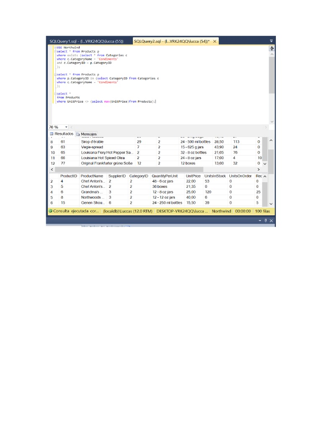Collapse the third select statement block
Screen dimensions: 322x429
tap(55, 94)
